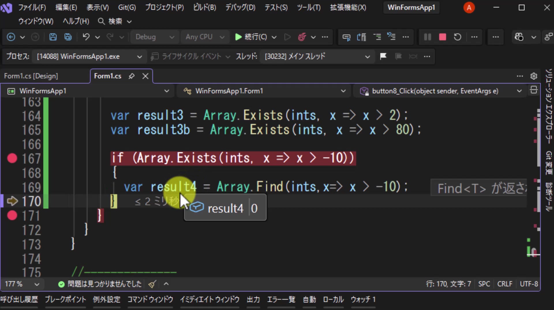The width and height of the screenshot is (554, 310).
Task: Click the split editor window icon
Action: point(534,90)
